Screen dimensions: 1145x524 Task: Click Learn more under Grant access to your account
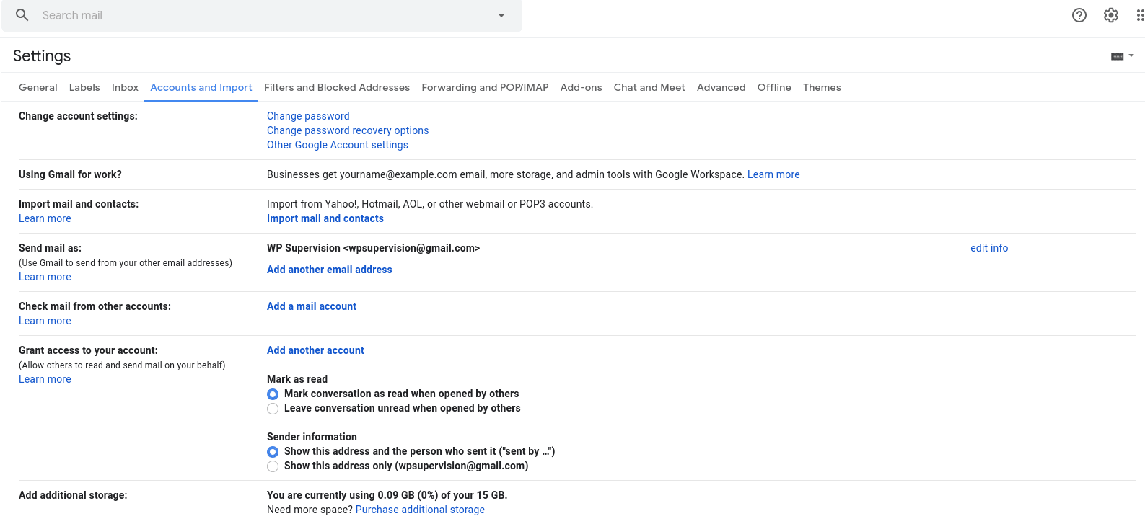[45, 379]
